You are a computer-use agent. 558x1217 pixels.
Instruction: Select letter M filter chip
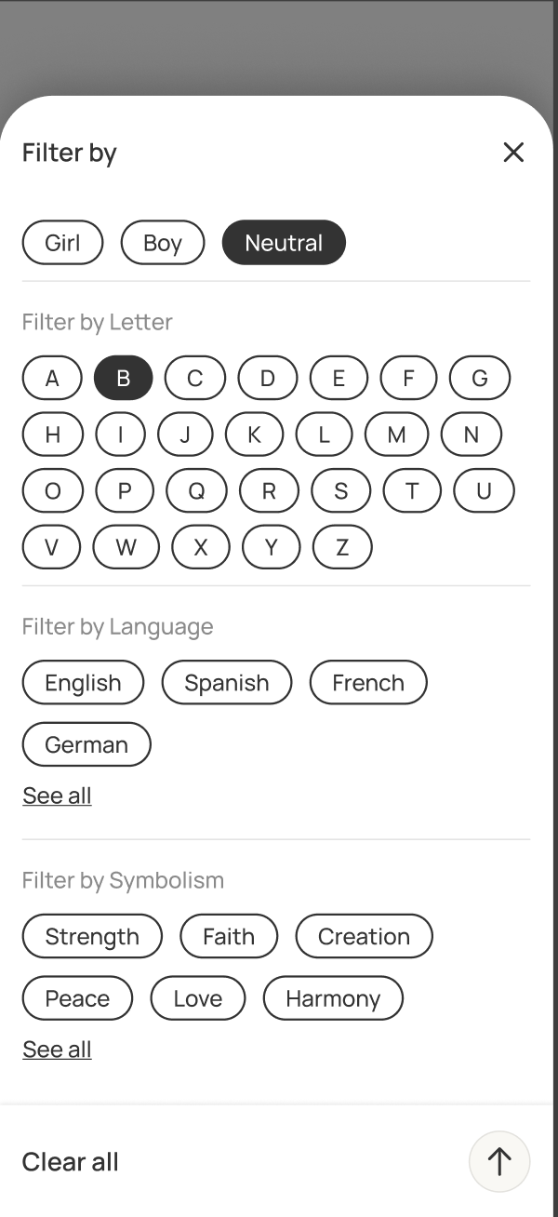(x=396, y=435)
